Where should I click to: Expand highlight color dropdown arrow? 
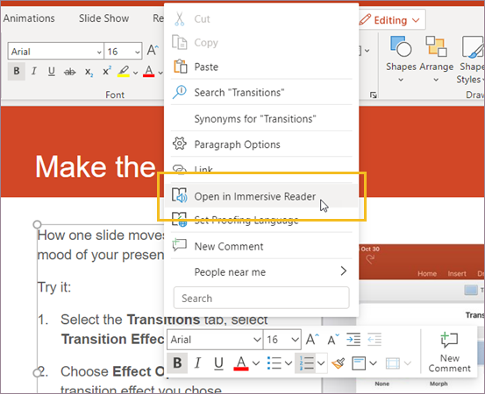(135, 73)
